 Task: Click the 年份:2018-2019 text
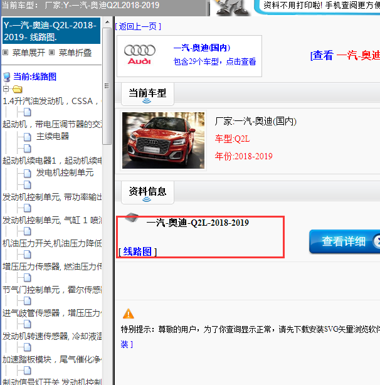[x=243, y=156]
